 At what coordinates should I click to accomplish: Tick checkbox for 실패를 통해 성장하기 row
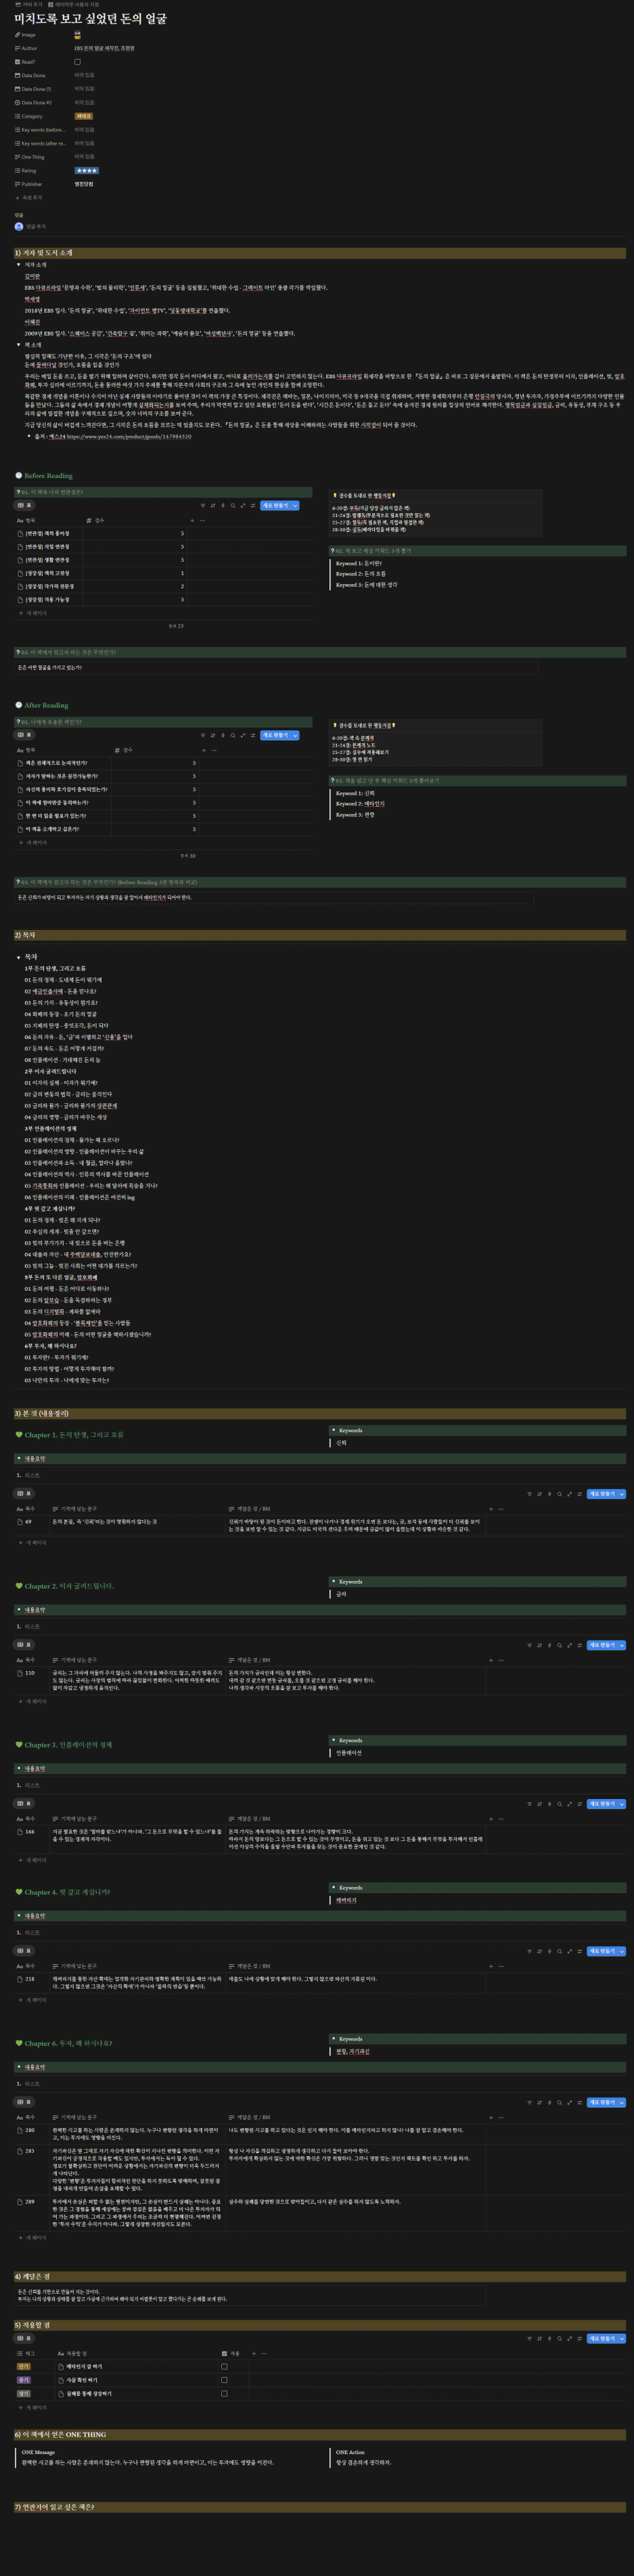[x=224, y=2394]
